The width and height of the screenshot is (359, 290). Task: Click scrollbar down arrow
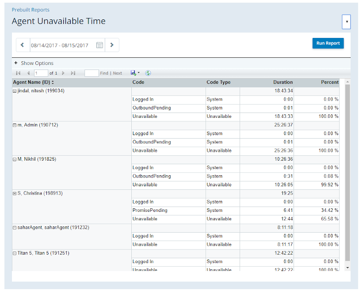pyautogui.click(x=348, y=267)
